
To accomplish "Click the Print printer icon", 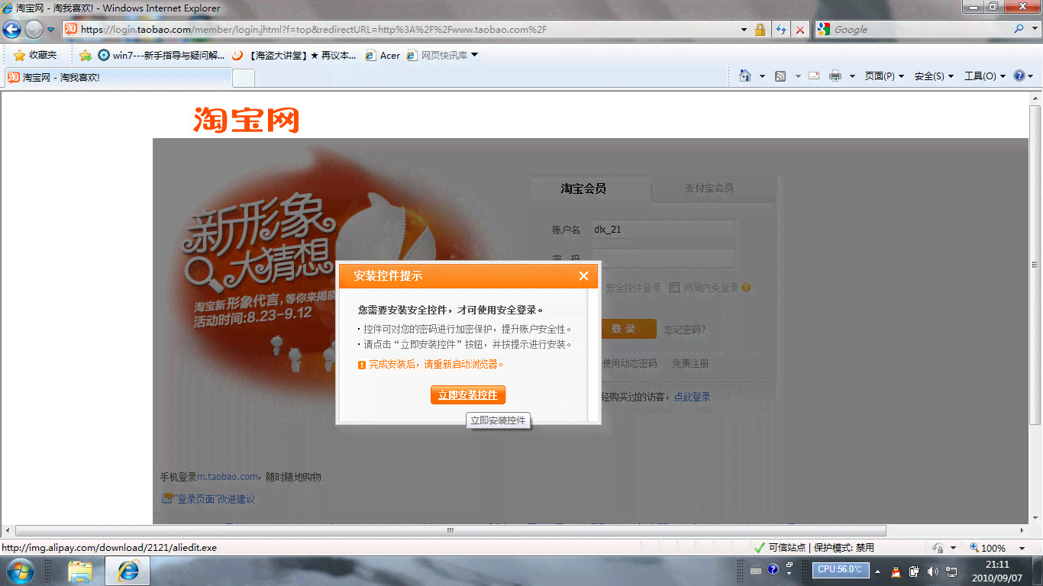I will click(x=835, y=76).
